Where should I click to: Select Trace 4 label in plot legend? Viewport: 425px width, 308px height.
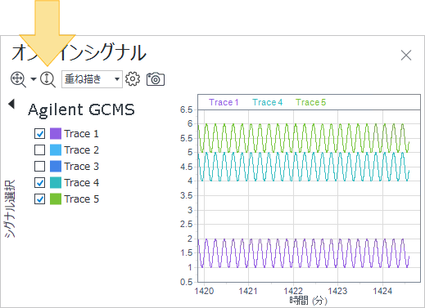(267, 102)
